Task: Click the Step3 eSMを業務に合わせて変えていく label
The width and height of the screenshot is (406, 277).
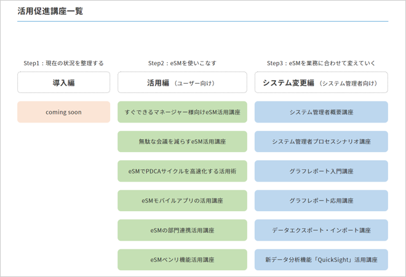Action: tap(321, 63)
